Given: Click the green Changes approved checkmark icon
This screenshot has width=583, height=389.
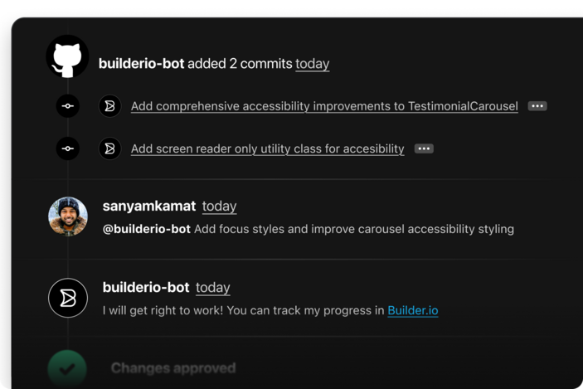Looking at the screenshot, I should click(68, 368).
